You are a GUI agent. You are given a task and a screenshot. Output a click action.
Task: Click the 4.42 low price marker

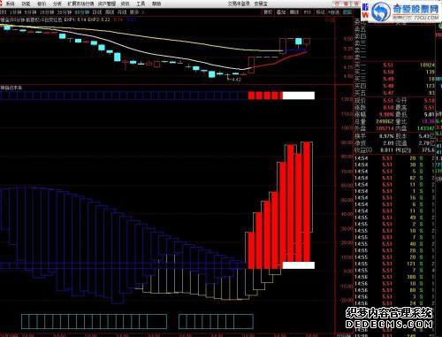pyautogui.click(x=236, y=80)
